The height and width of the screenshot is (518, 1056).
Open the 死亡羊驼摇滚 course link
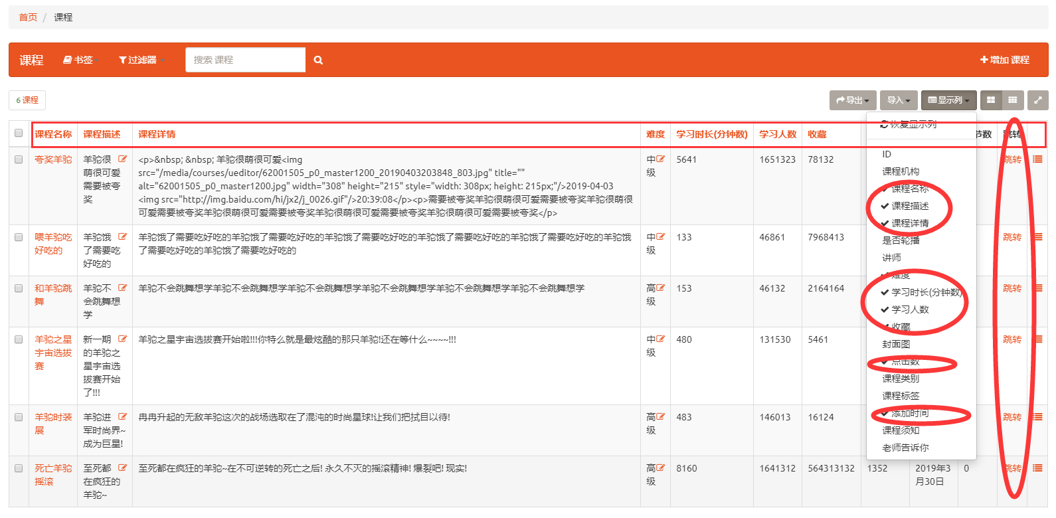(53, 475)
